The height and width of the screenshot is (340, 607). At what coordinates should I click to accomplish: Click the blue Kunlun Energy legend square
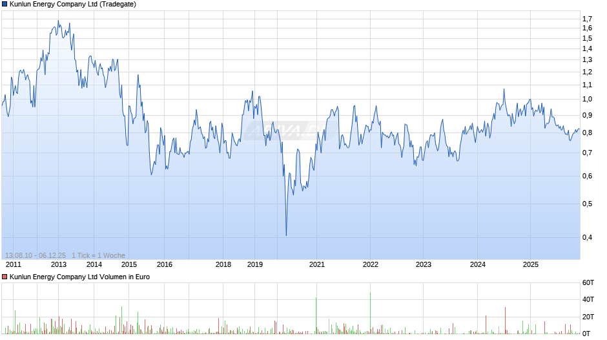5,5
